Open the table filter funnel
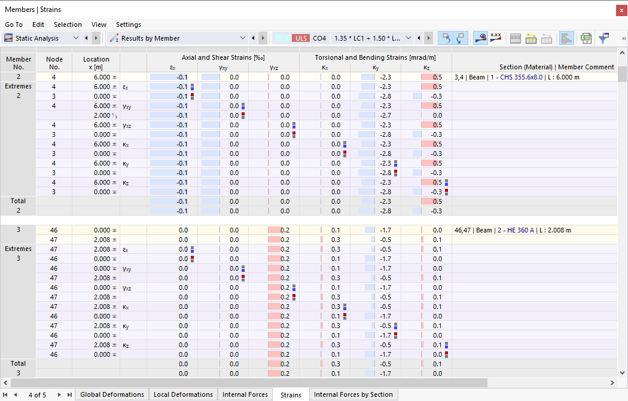This screenshot has width=628, height=401. tap(606, 38)
